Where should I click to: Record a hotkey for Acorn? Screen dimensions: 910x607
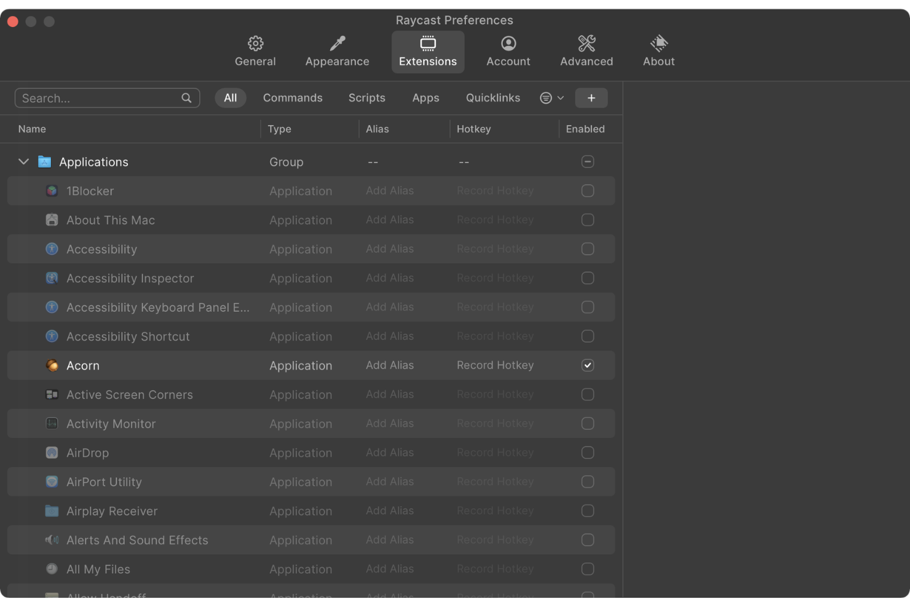click(x=495, y=365)
